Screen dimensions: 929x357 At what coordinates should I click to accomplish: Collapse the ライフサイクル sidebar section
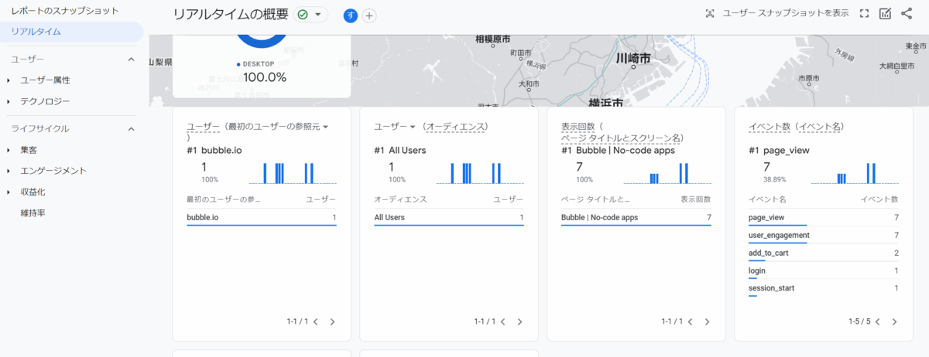coord(131,129)
